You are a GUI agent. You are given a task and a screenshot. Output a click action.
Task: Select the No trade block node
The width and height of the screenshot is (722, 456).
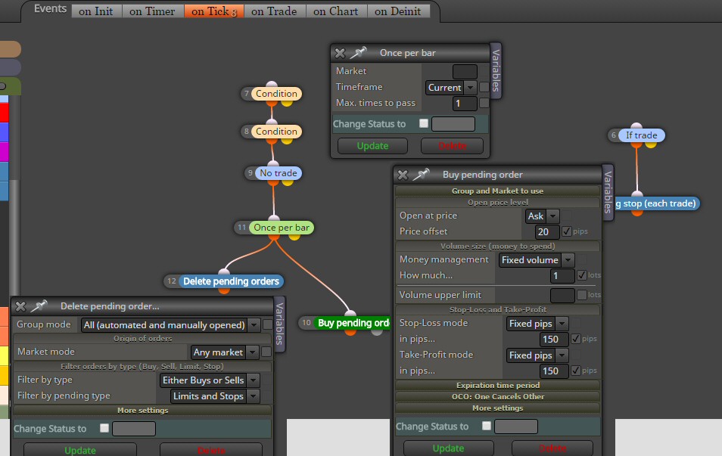pyautogui.click(x=278, y=173)
